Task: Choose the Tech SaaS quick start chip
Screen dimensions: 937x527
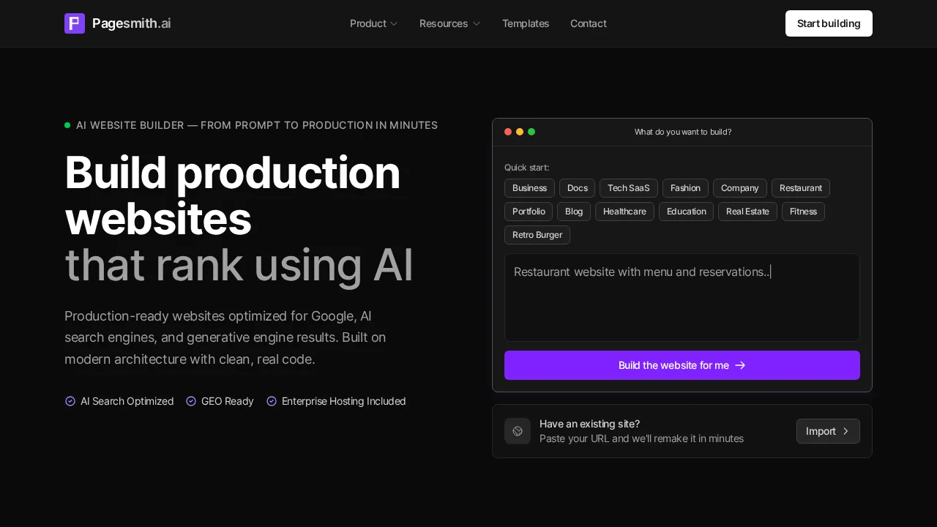Action: click(x=628, y=188)
